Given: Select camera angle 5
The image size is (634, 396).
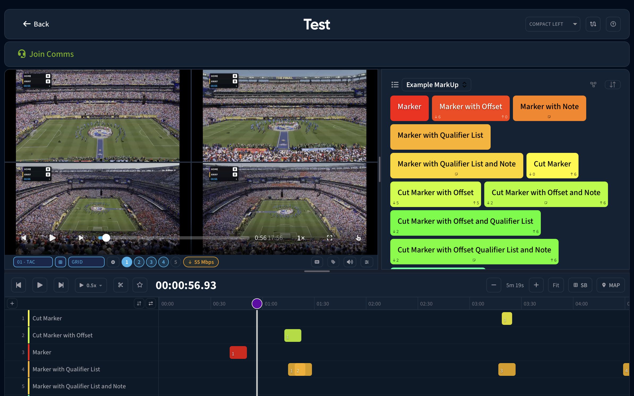Looking at the screenshot, I should click(x=175, y=262).
